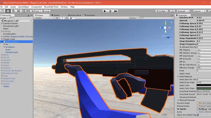This screenshot has width=211, height=118.
Task: Expand the Armature child object
Action: [x=4, y=47]
